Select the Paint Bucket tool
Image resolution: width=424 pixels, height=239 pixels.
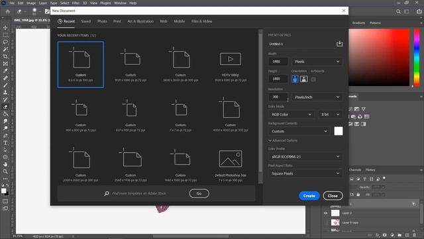pyautogui.click(x=5, y=114)
